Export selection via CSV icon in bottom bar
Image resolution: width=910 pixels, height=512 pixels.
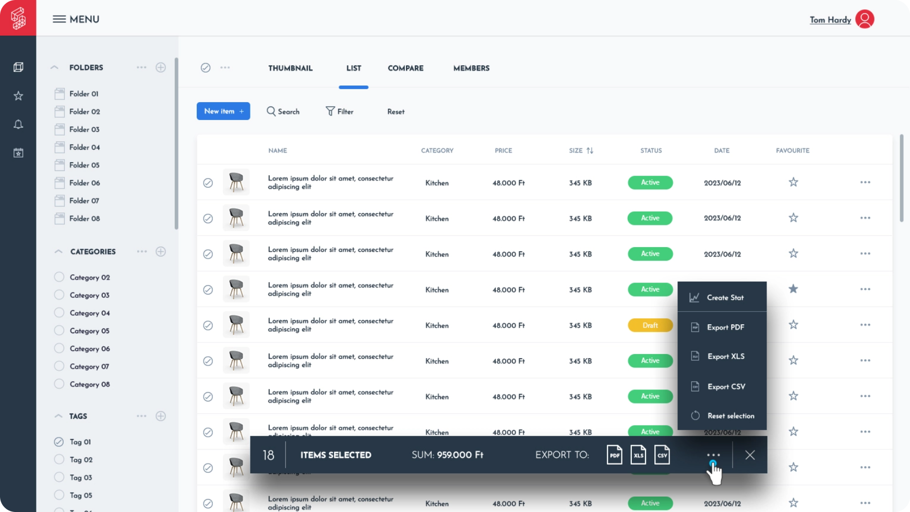click(x=662, y=455)
